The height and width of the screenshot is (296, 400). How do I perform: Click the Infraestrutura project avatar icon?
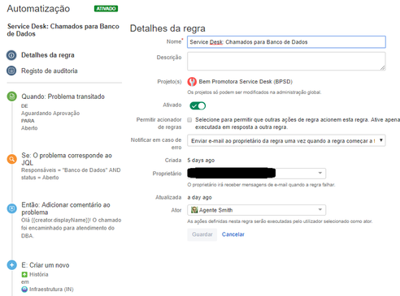coord(24,290)
